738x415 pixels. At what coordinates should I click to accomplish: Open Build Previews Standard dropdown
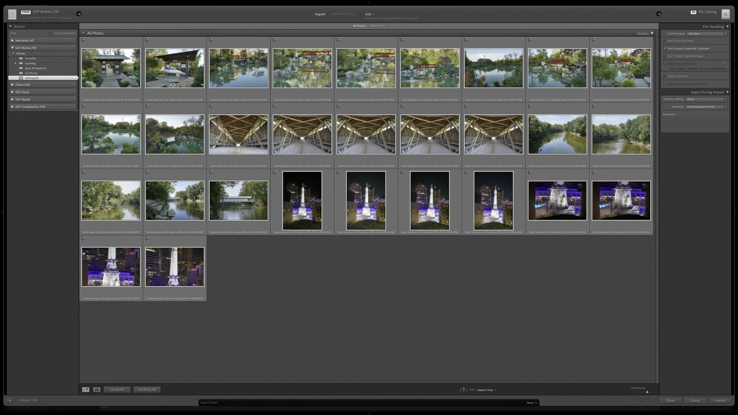coord(707,34)
